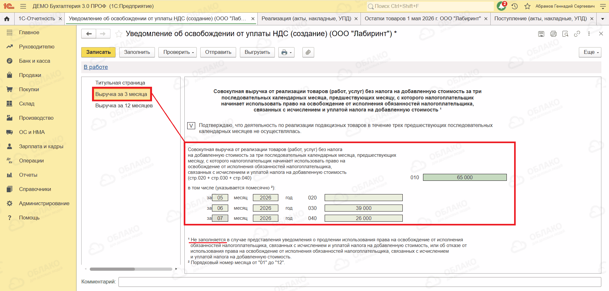Navigate forward with the right arrow

tap(103, 34)
